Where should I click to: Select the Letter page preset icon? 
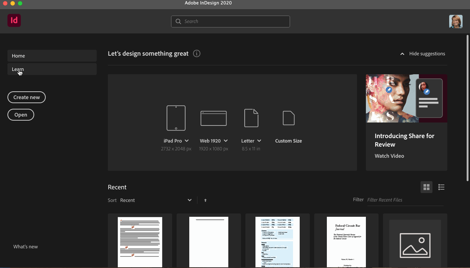pyautogui.click(x=251, y=118)
